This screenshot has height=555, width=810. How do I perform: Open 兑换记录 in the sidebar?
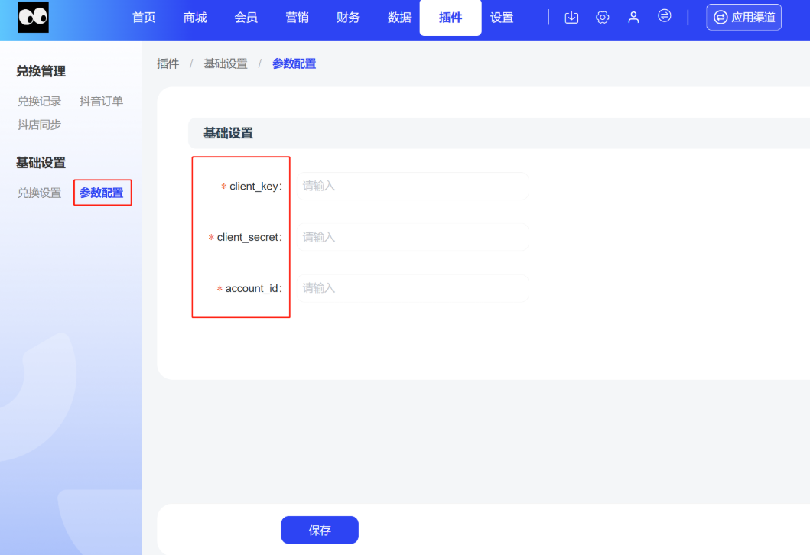tap(40, 101)
